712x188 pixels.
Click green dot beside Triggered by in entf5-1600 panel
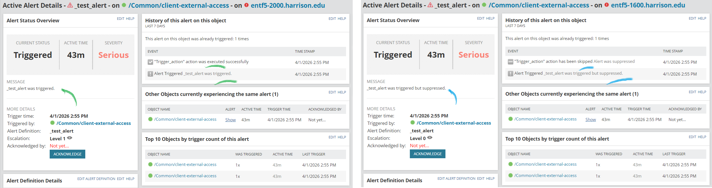tap(413, 123)
